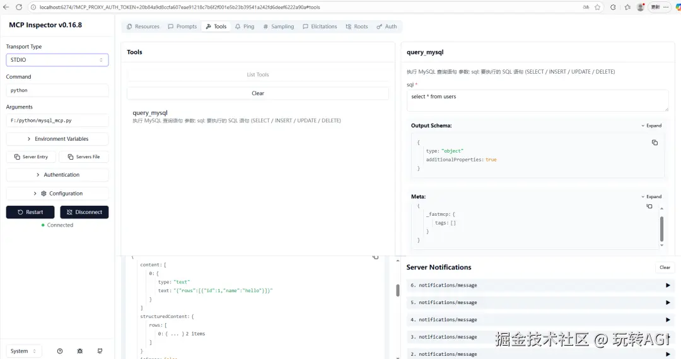Open the help question-mark icon
The width and height of the screenshot is (681, 359).
[x=60, y=351]
